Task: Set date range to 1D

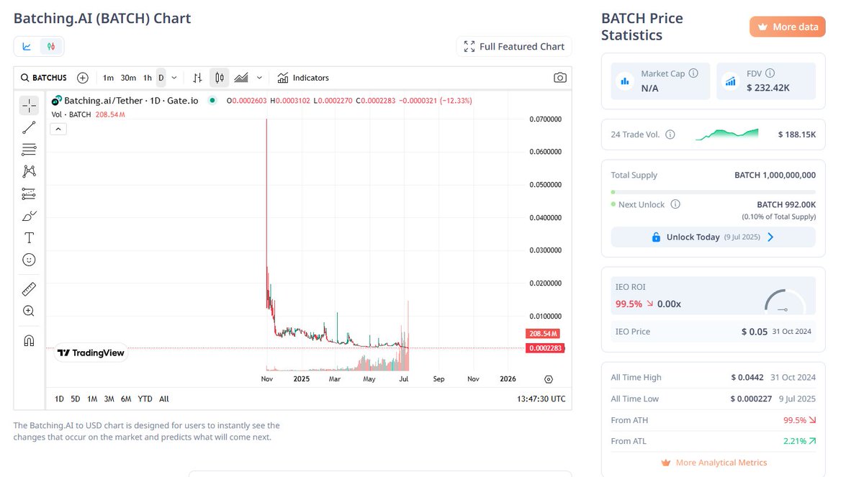Action: [x=60, y=399]
